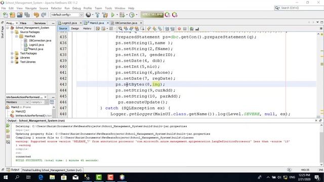
Task: Click the Toggle Bookmark editor toolbar icon
Action: pyautogui.click(x=160, y=29)
